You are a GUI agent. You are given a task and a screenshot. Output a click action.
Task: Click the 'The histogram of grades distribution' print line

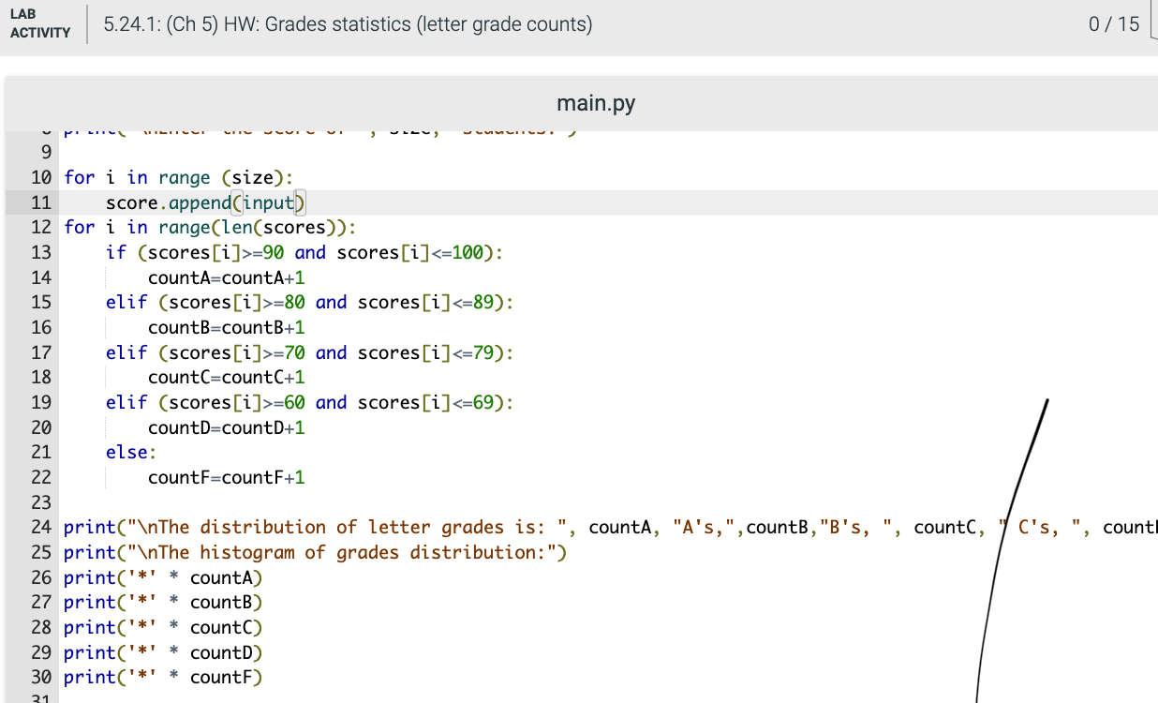(x=316, y=552)
